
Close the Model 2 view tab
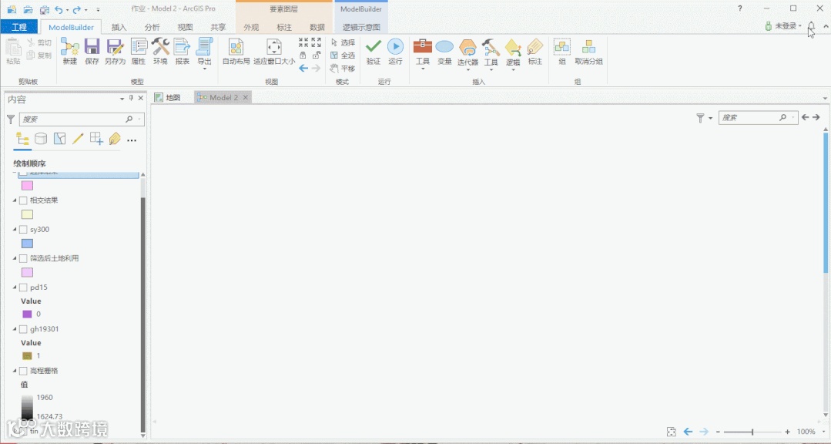(246, 98)
